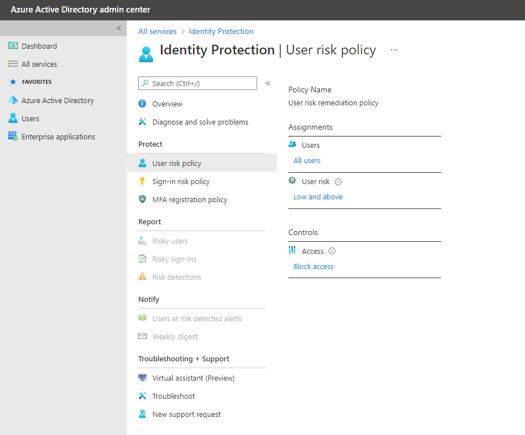The width and height of the screenshot is (525, 435).
Task: Click the Dashboard chart icon
Action: point(13,45)
